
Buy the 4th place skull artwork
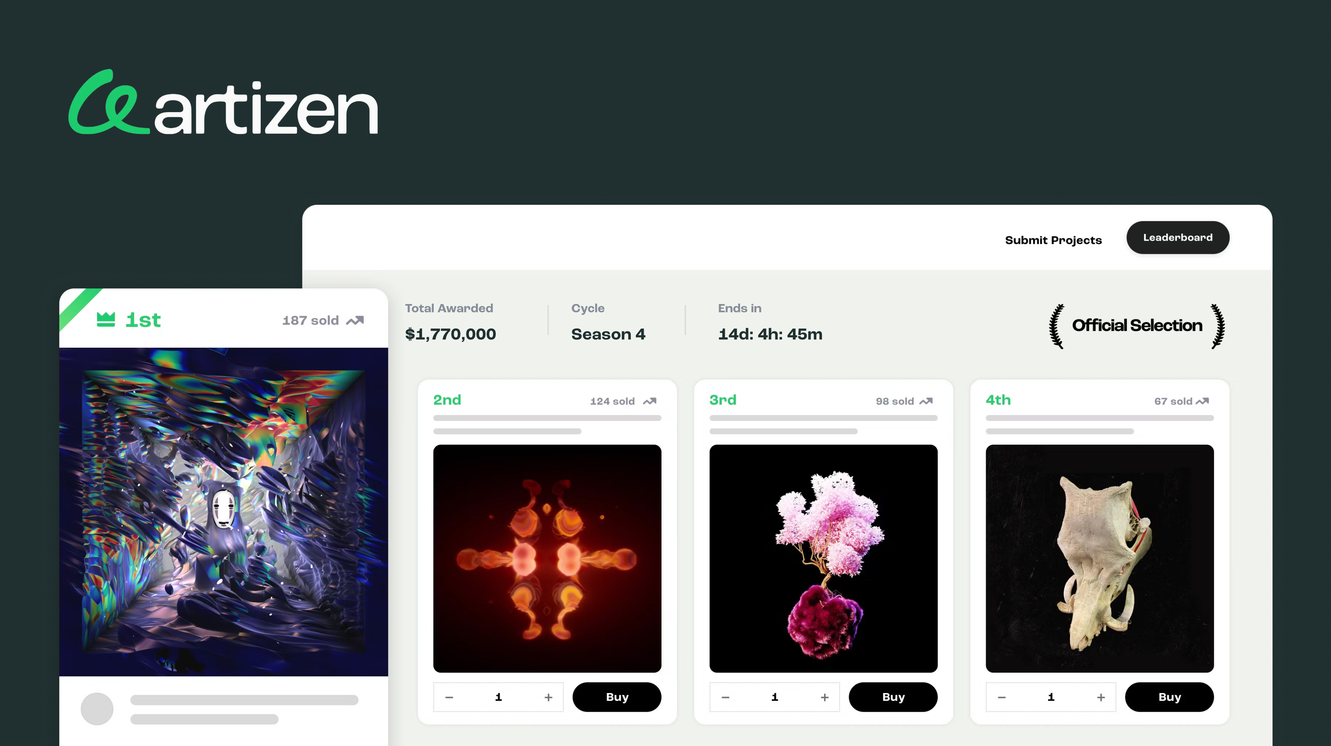1169,697
